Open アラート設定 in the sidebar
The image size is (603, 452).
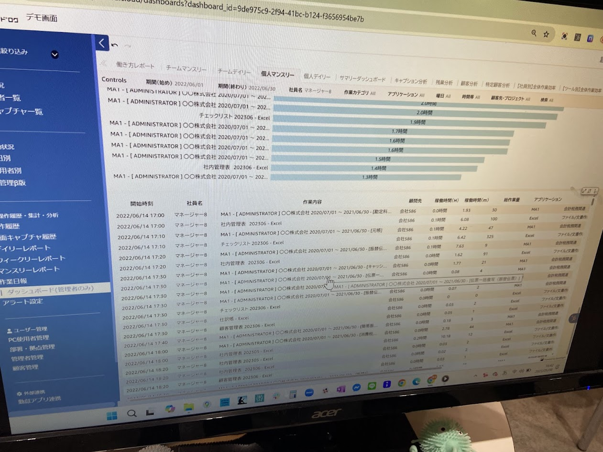[x=22, y=301]
